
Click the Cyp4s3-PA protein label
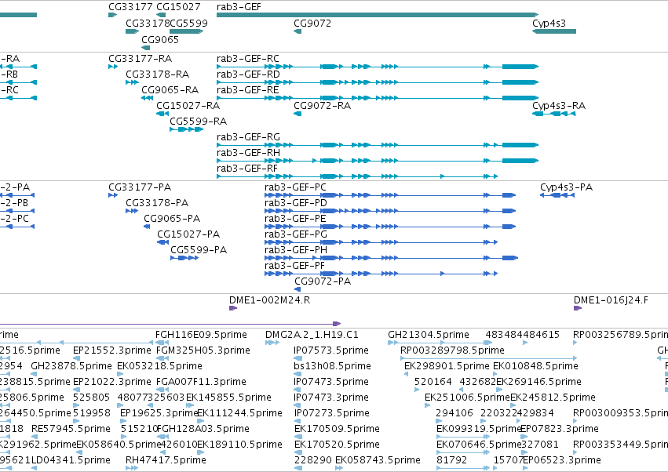click(x=566, y=187)
